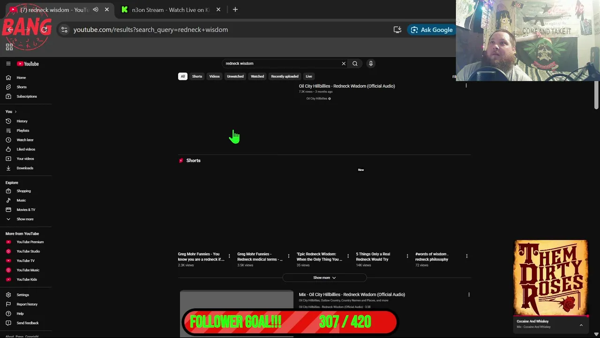Open options for Redneck medical terms short

pos(289,256)
